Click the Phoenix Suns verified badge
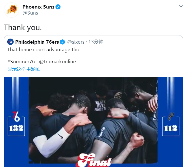This screenshot has width=188, height=167. 58,7
